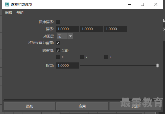Close the 缩放约束选项 window
165x114 pixels.
coord(156,4)
